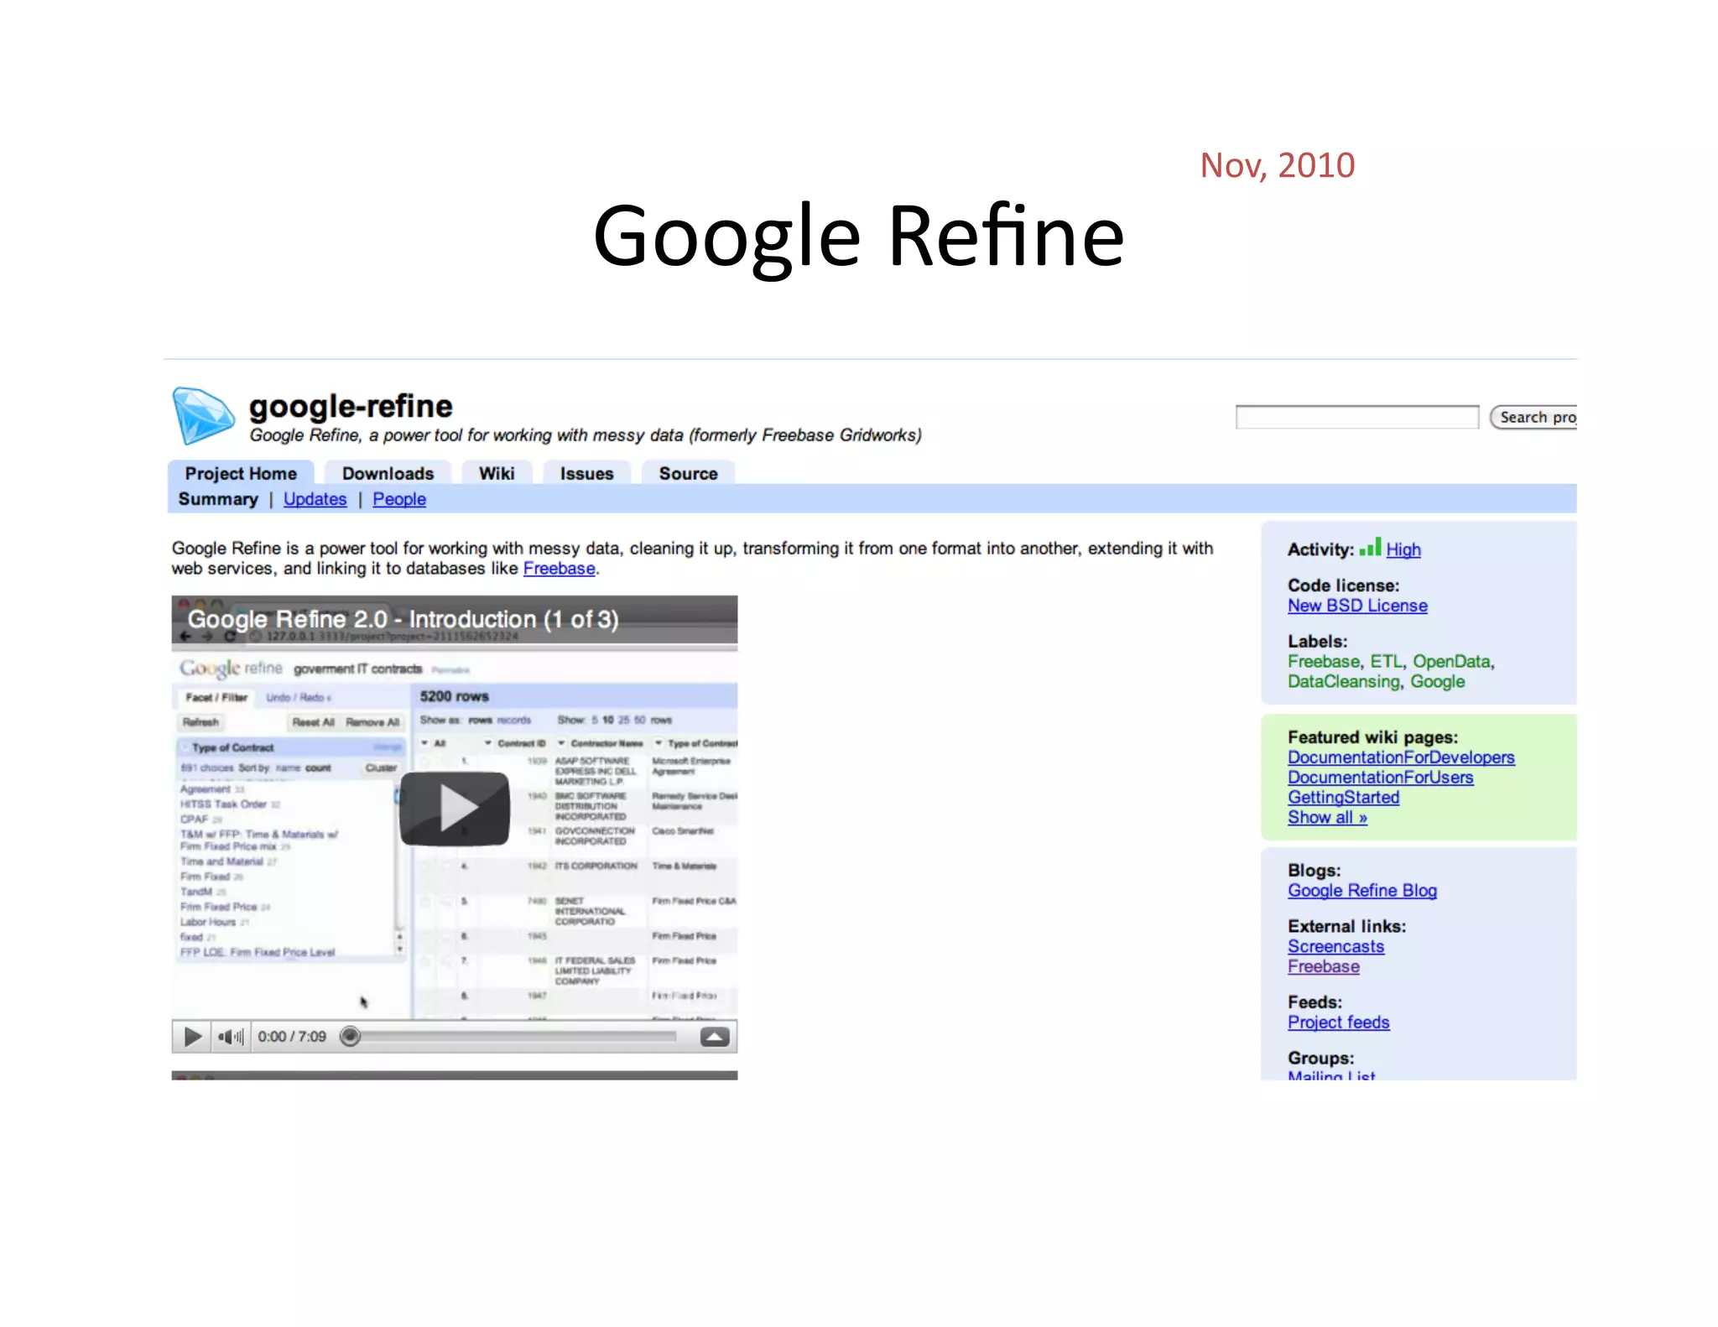Screen dimensions: 1718x1327
Task: Follow the Freebase link in the description
Action: 559,569
